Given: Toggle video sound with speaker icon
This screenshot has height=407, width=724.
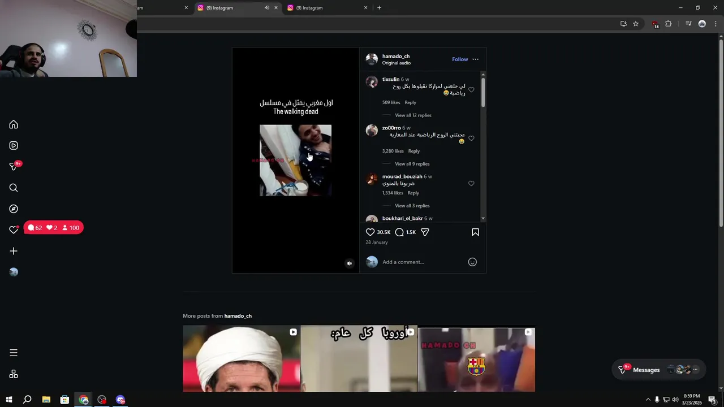Looking at the screenshot, I should 349,263.
